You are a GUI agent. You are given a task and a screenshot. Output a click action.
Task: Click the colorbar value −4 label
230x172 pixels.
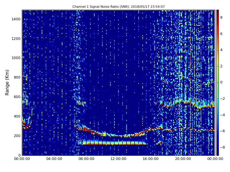tap(223, 115)
